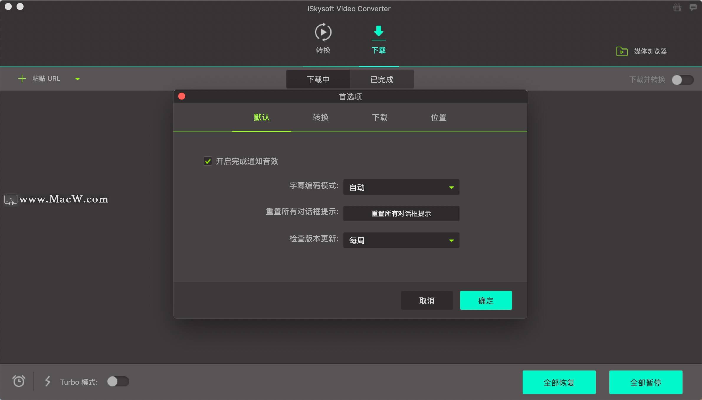The image size is (702, 400).
Task: Click the plus icon for 粘贴 URL
Action: click(22, 78)
